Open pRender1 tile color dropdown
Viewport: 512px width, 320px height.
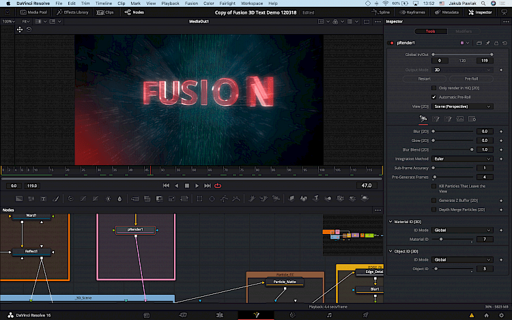465,43
